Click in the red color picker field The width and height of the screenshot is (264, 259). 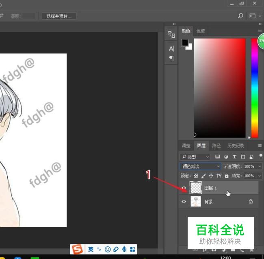coord(220,88)
